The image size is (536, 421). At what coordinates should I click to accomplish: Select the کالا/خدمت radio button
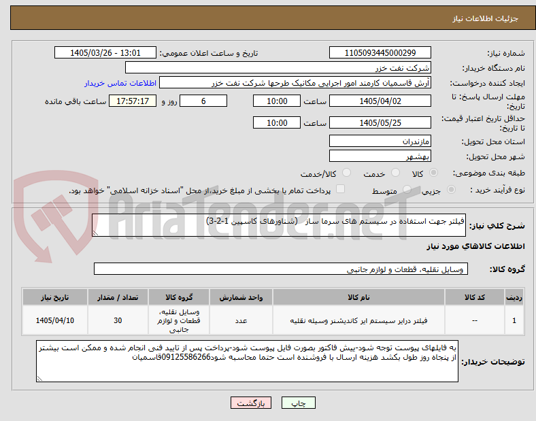[347, 173]
